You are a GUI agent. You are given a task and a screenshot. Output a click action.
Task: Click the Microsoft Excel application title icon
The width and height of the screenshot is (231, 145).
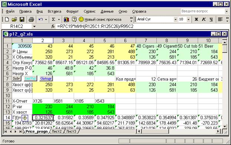coord(4,4)
